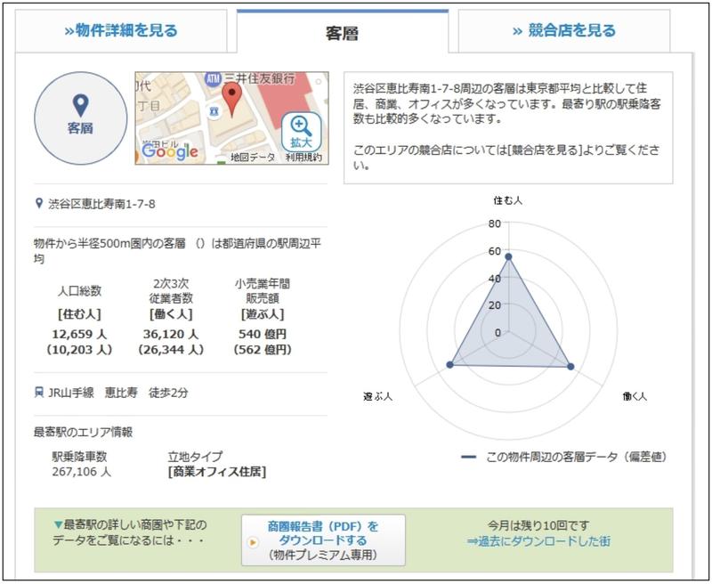The image size is (712, 584).
Task: Click the JR山手線 恵比寿 徒歩2分 text
Action: pos(118,393)
